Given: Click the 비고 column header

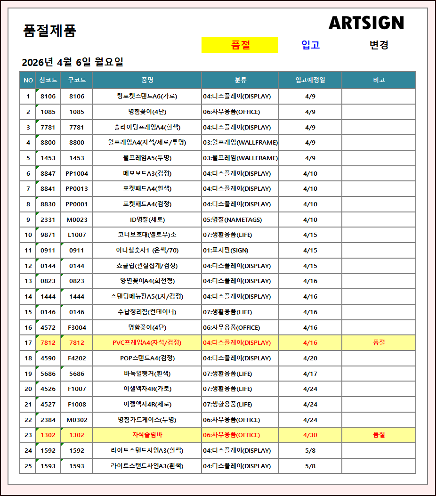Looking at the screenshot, I should (379, 80).
